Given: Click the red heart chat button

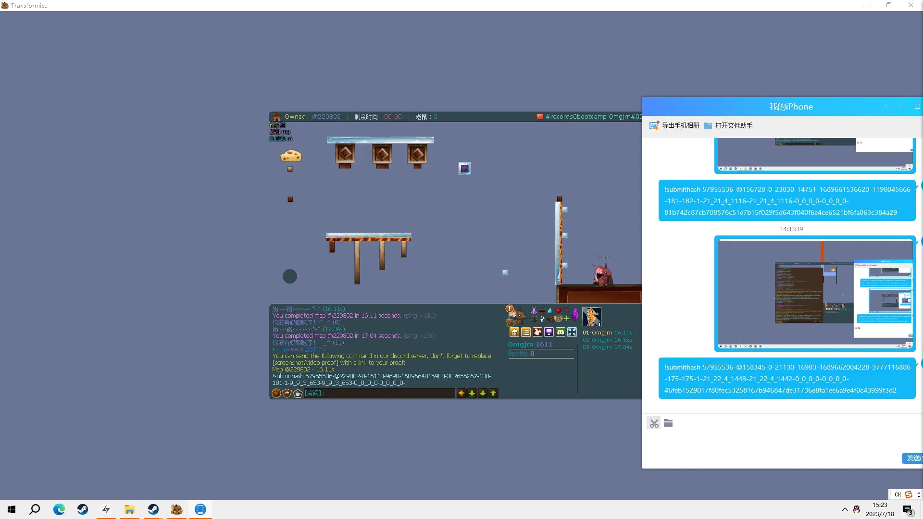Looking at the screenshot, I should pyautogui.click(x=276, y=393).
